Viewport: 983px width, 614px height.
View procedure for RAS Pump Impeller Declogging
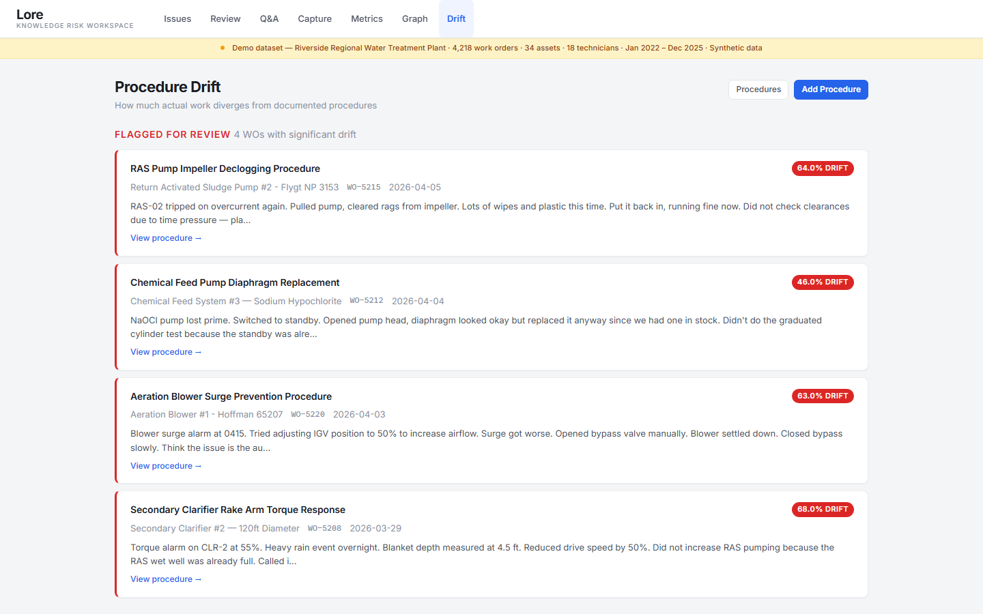[x=166, y=237]
